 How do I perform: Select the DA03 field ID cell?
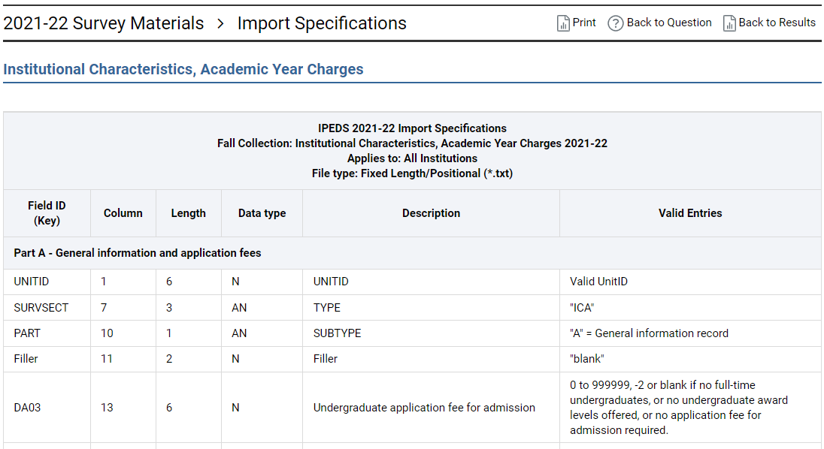[x=29, y=408]
